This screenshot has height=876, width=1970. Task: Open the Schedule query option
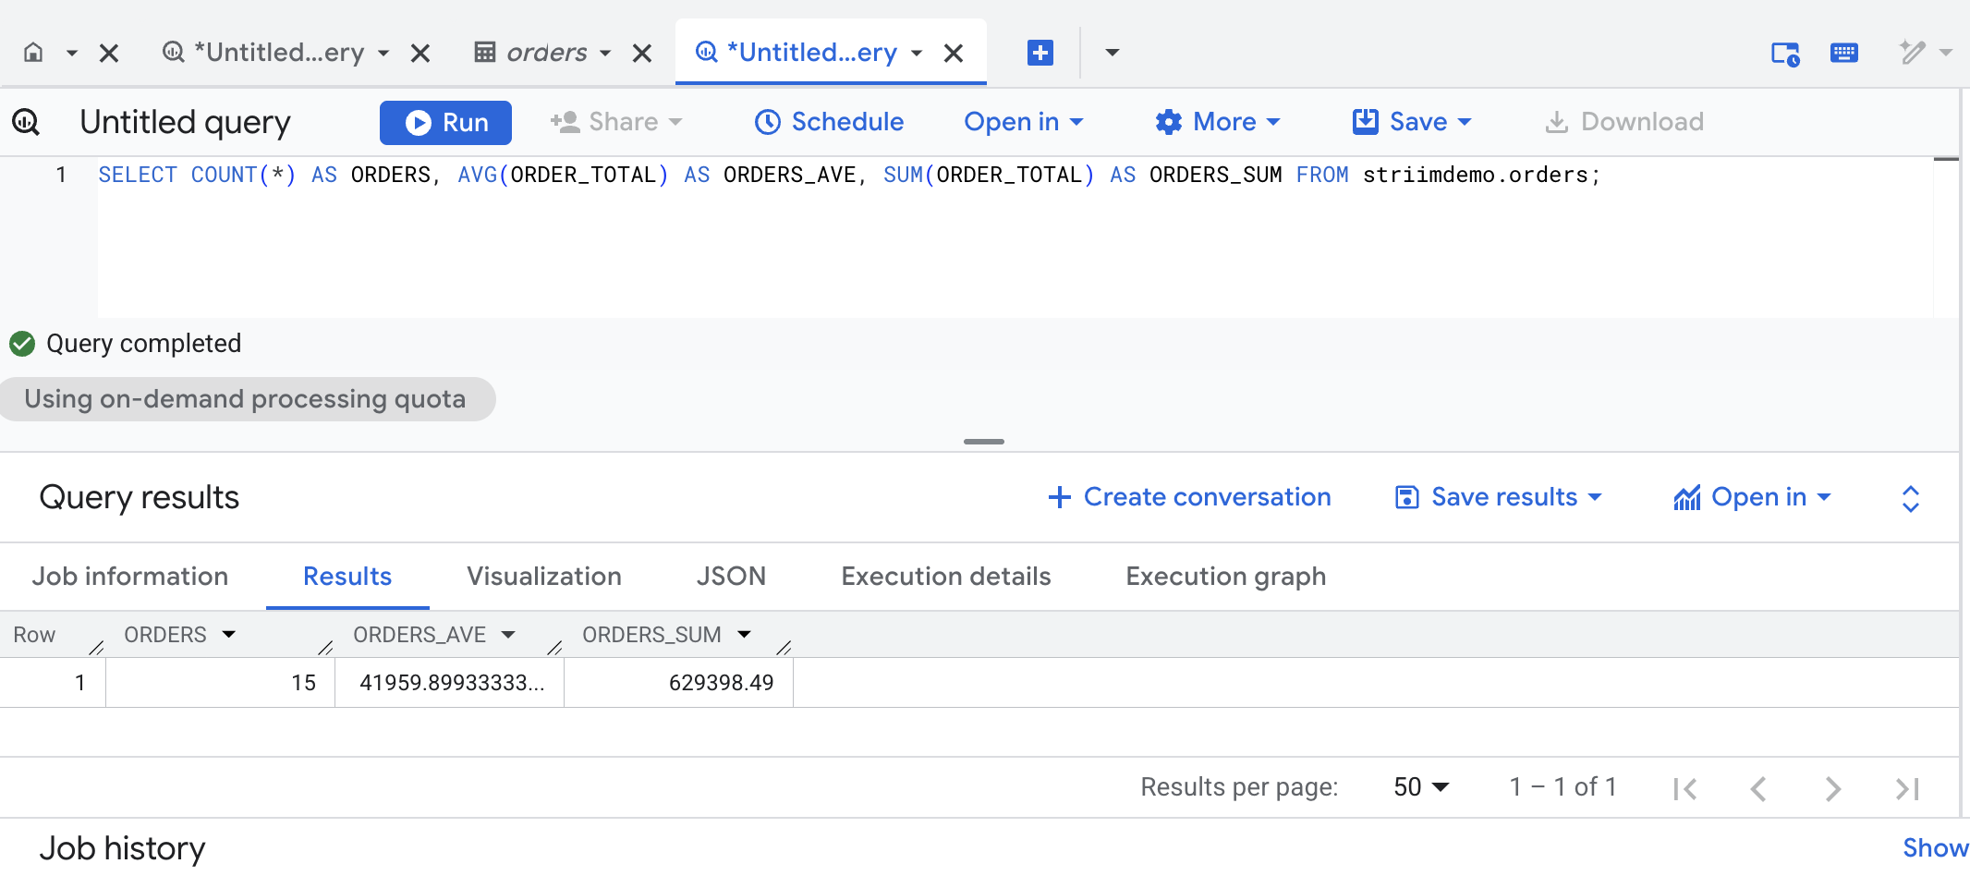pos(829,121)
